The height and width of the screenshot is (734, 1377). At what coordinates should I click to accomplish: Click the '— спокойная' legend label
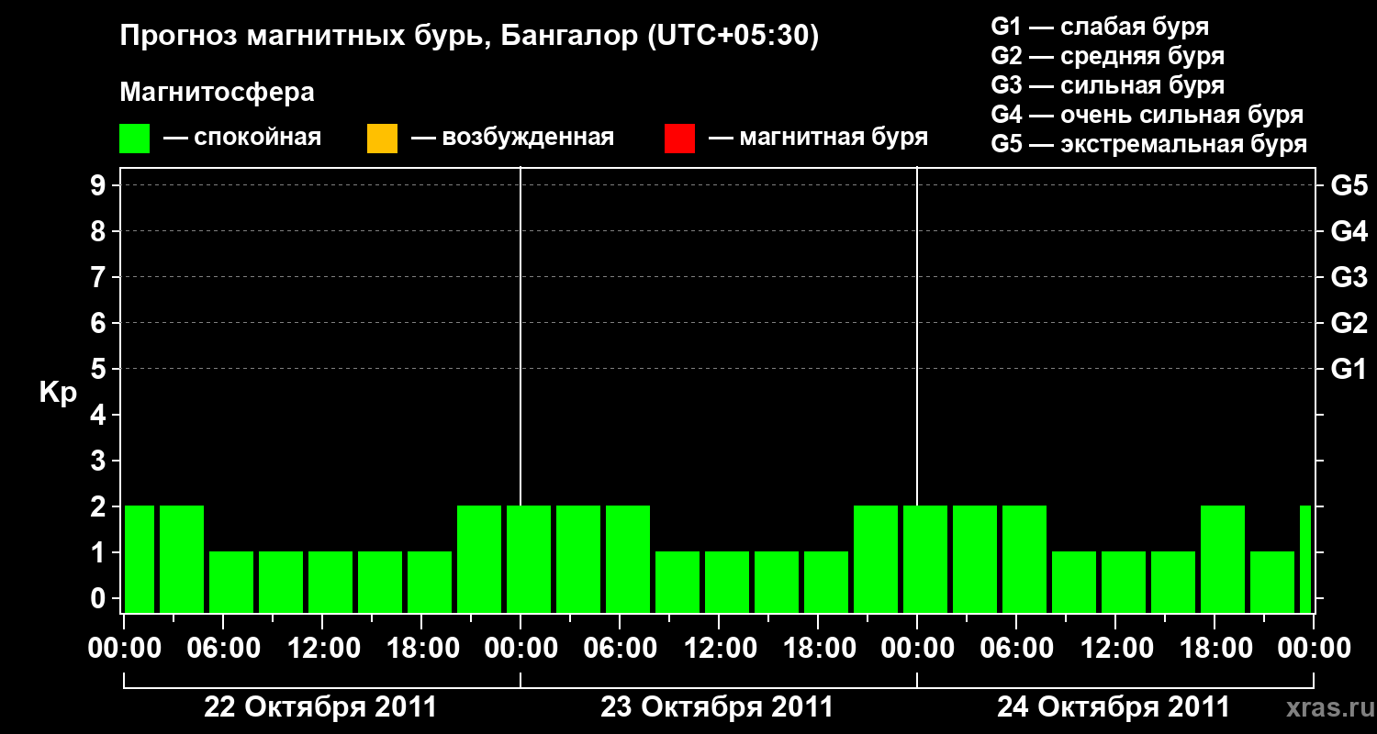coord(242,138)
